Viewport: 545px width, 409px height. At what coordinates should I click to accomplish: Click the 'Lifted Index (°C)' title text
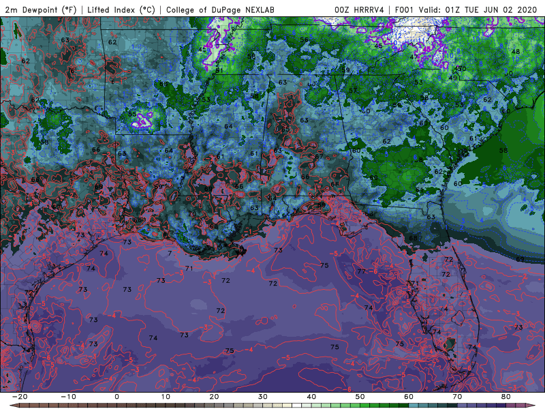click(x=121, y=10)
